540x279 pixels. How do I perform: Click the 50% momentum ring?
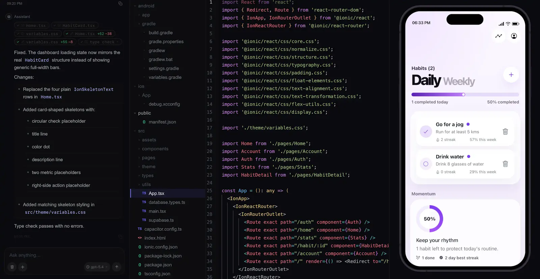[x=430, y=219]
